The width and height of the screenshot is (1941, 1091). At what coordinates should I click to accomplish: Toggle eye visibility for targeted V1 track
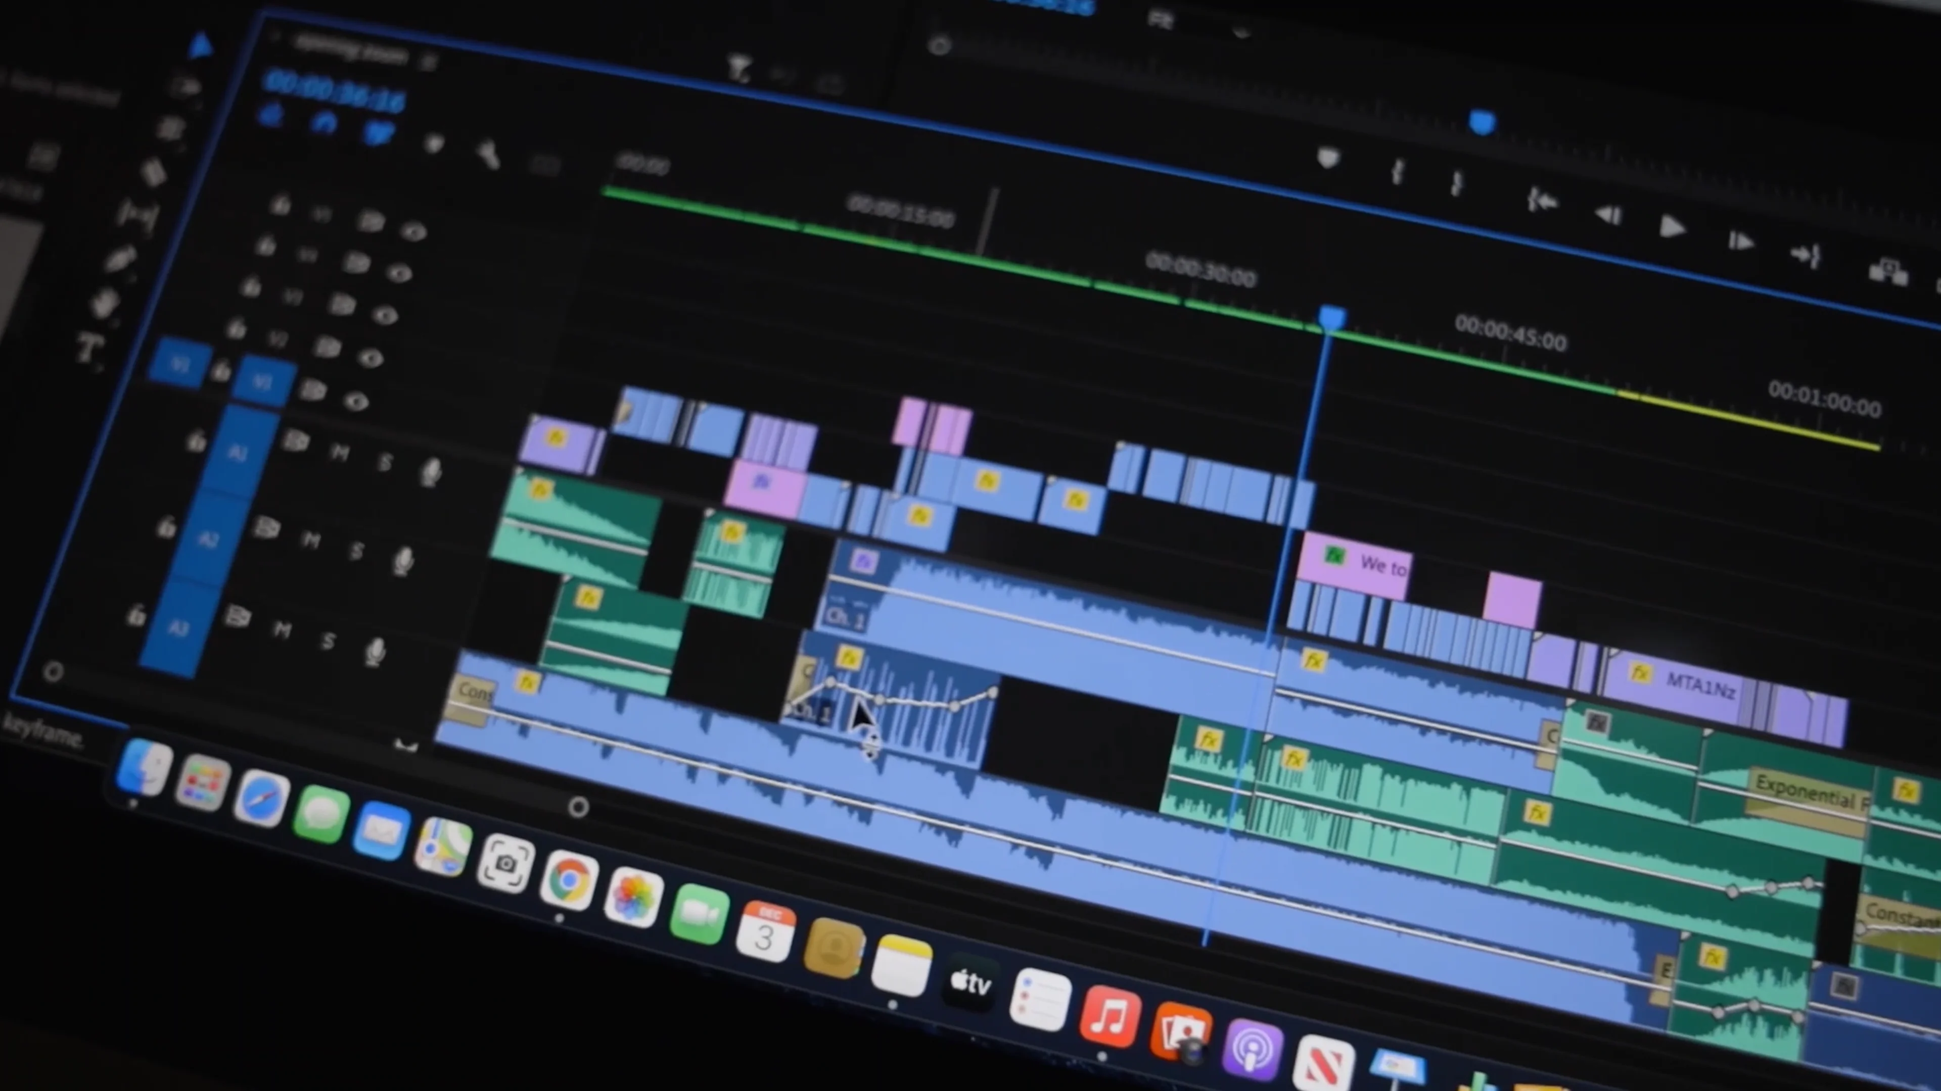pos(356,402)
